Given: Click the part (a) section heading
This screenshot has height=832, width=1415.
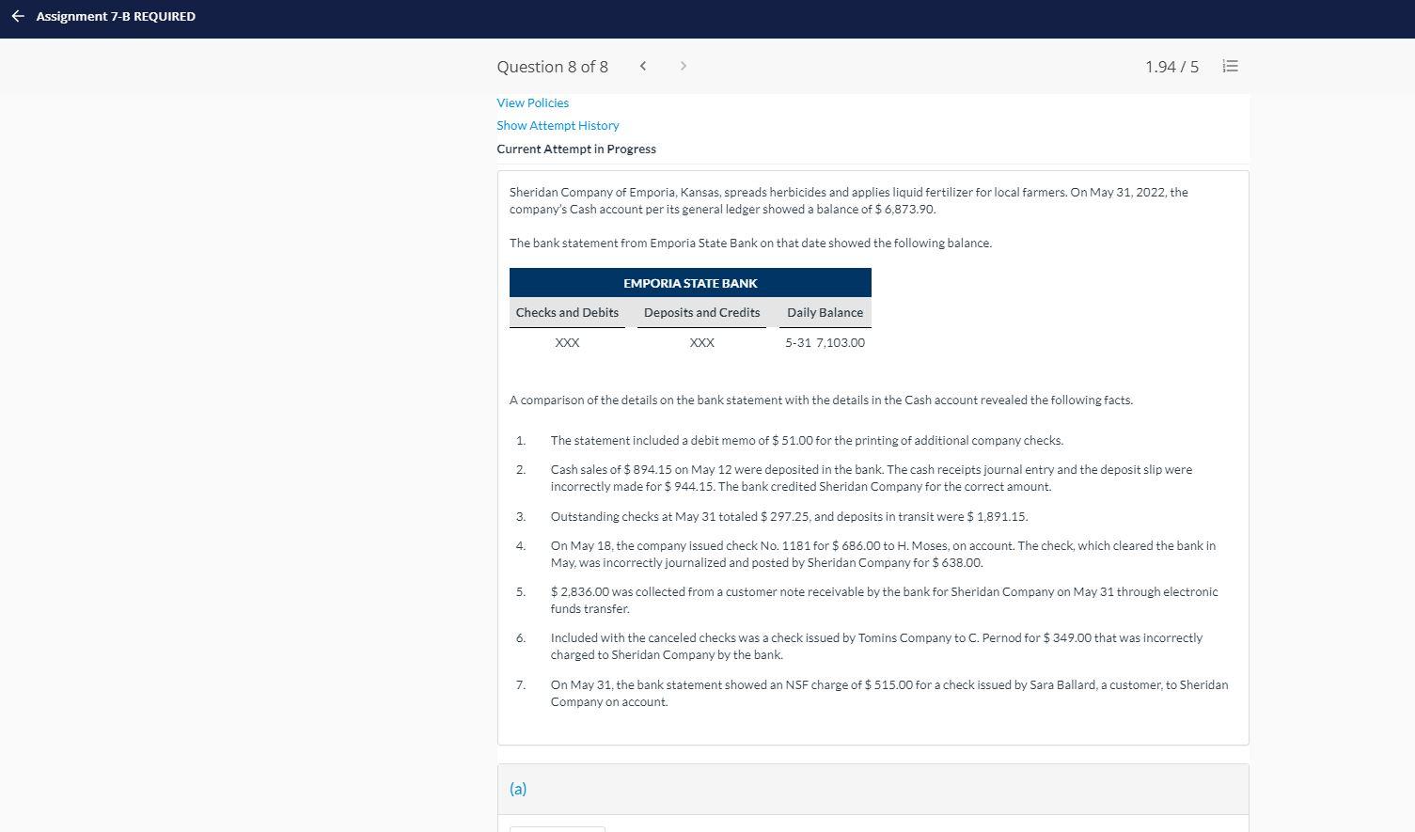Looking at the screenshot, I should (518, 789).
